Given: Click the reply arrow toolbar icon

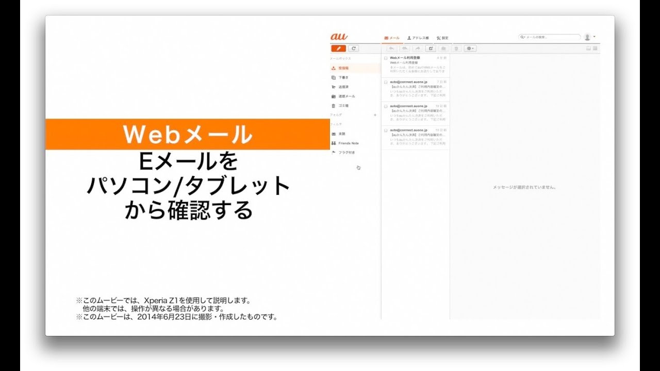Looking at the screenshot, I should pyautogui.click(x=392, y=48).
